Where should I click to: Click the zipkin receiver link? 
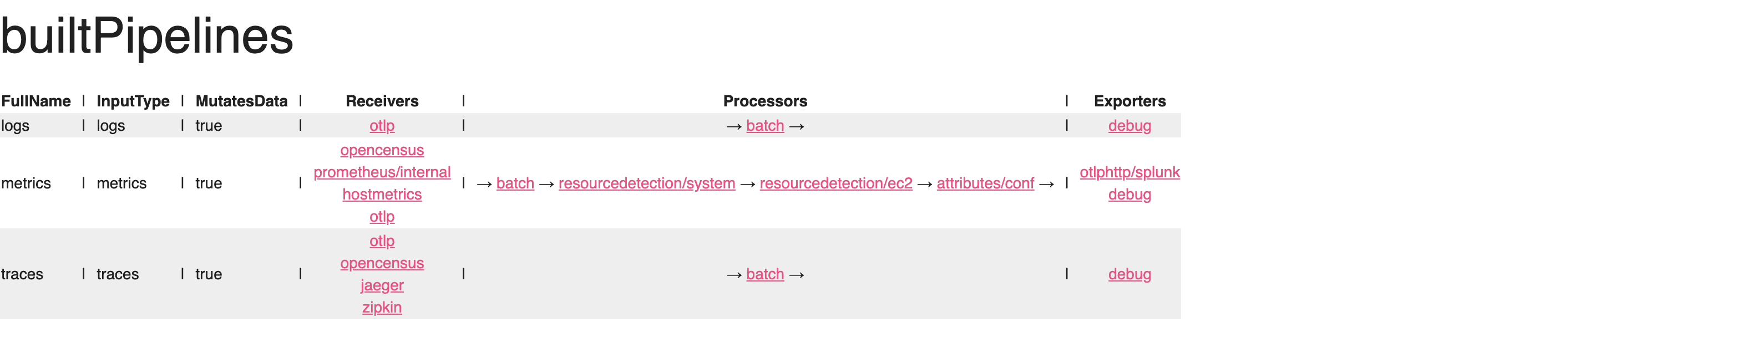381,307
